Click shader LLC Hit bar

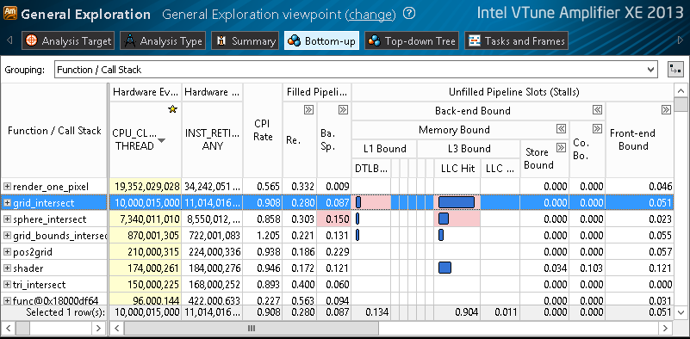(444, 268)
